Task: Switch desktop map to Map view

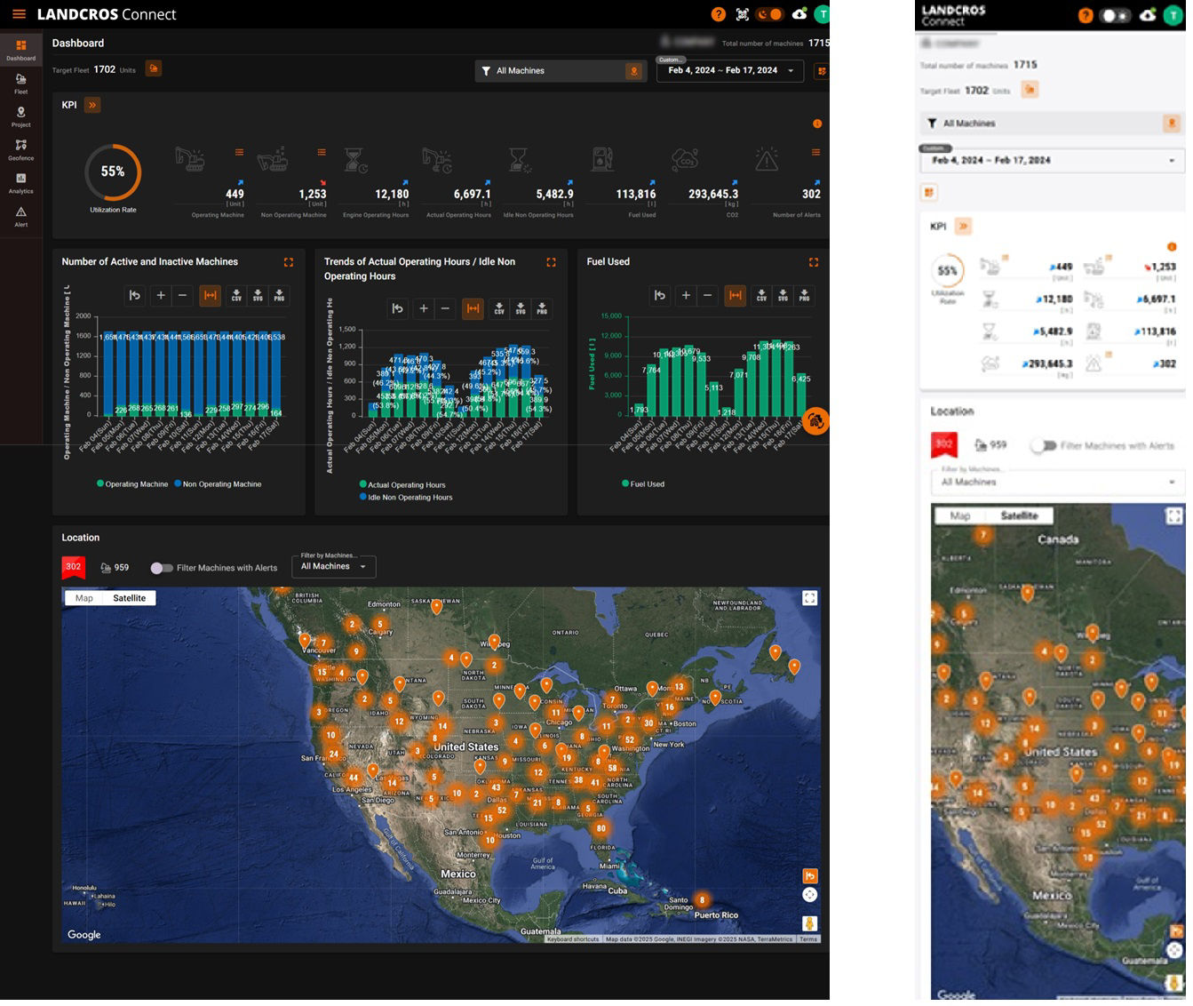Action: (84, 599)
